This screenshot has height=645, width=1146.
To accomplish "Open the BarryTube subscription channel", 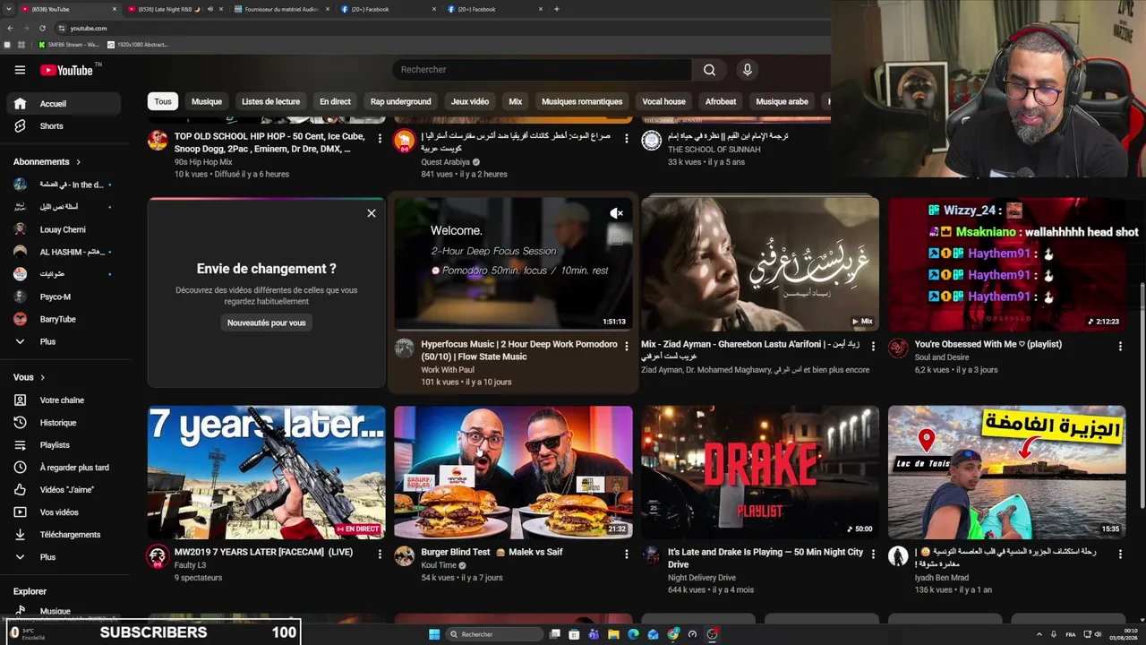I will (x=63, y=319).
